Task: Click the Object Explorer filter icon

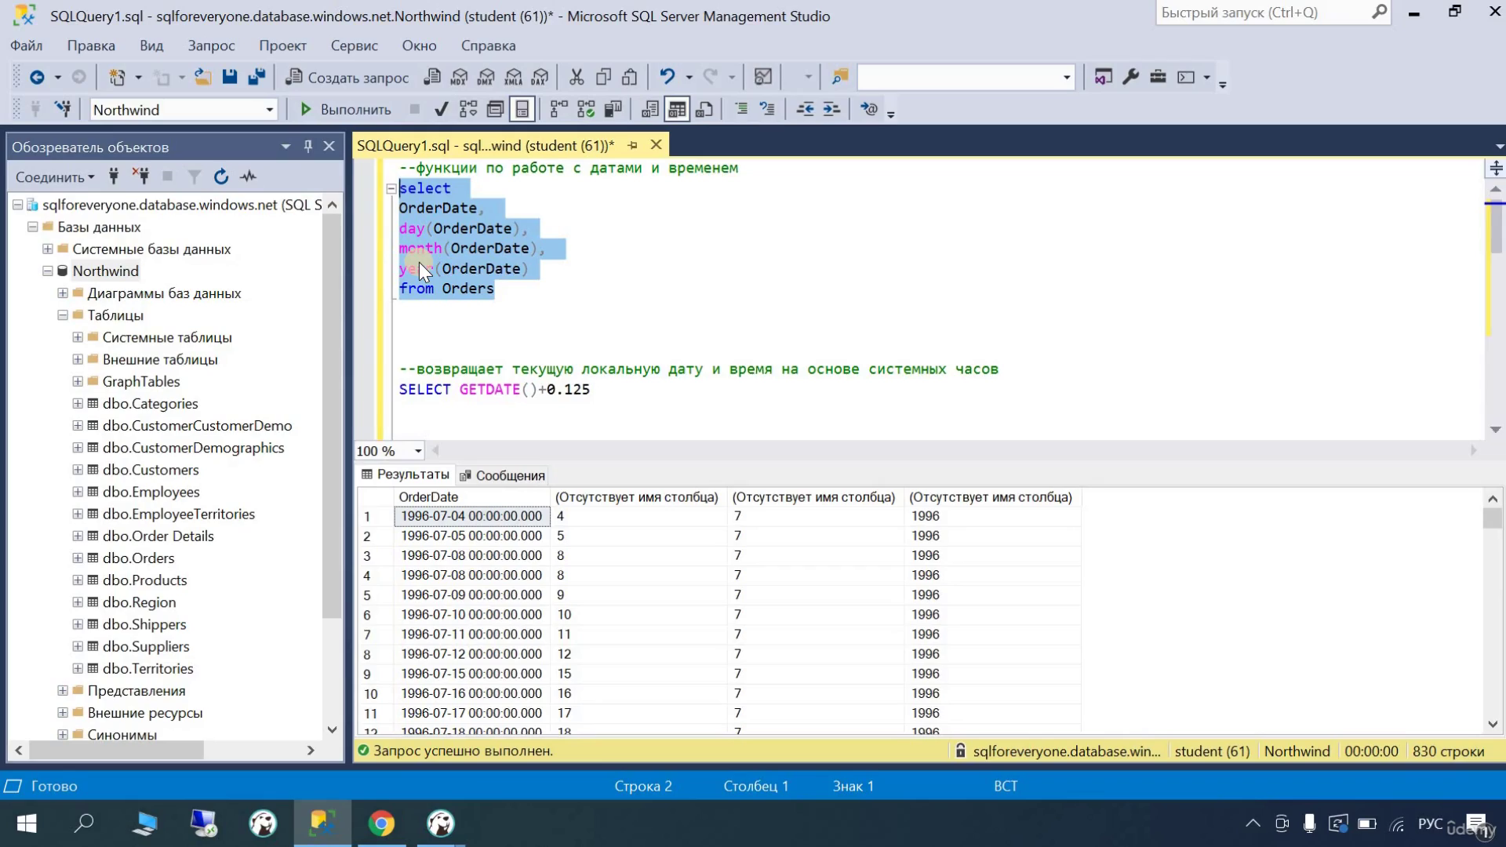Action: click(195, 176)
